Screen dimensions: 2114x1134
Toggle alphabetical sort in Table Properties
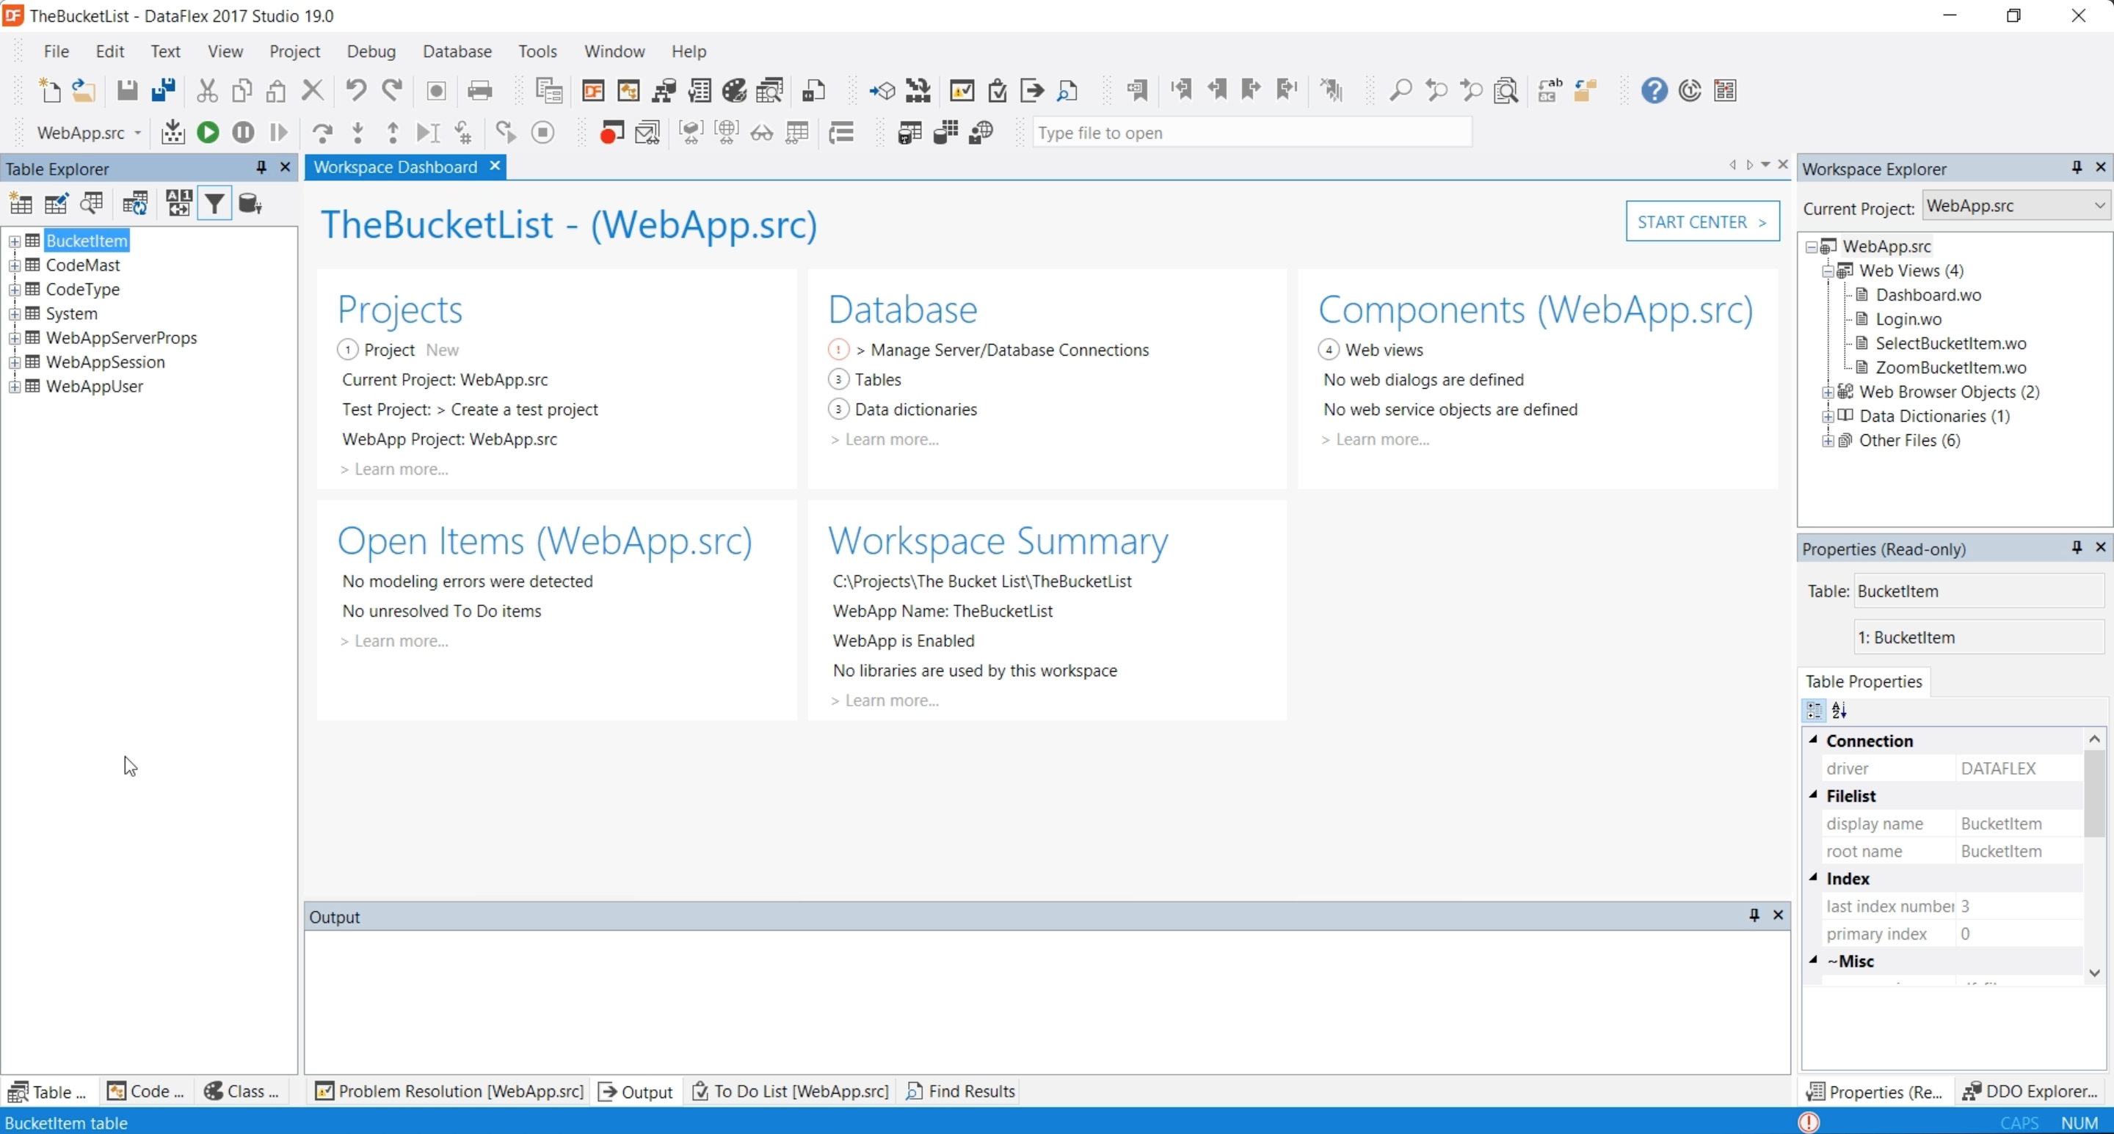[1839, 710]
